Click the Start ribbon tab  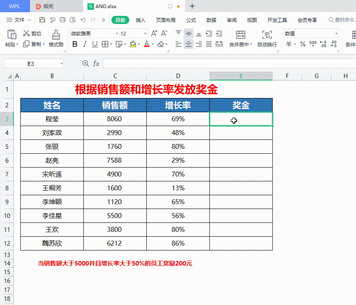(x=120, y=20)
